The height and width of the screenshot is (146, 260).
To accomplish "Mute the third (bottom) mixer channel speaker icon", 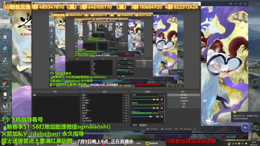I will coord(158,116).
